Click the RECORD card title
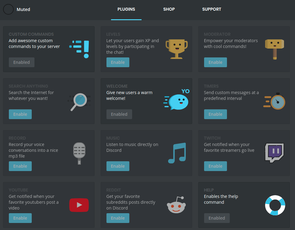Screen dimensions: 295x230 pyautogui.click(x=17, y=138)
